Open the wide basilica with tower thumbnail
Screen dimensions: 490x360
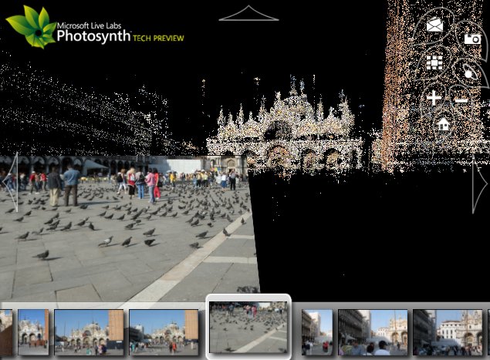coord(89,331)
